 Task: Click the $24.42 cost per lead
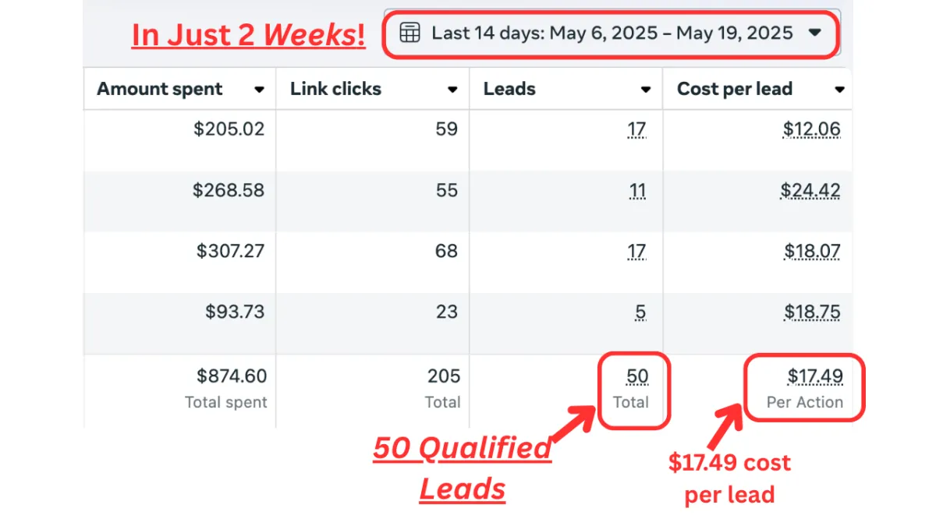coord(810,190)
